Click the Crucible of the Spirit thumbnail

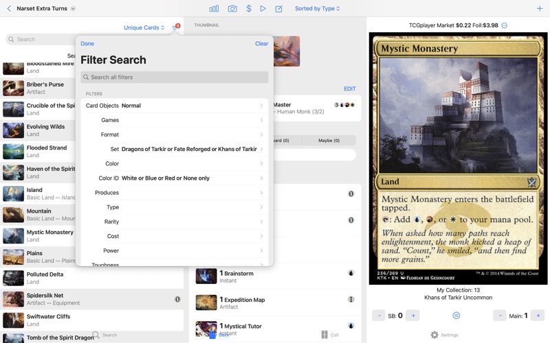pos(13,109)
